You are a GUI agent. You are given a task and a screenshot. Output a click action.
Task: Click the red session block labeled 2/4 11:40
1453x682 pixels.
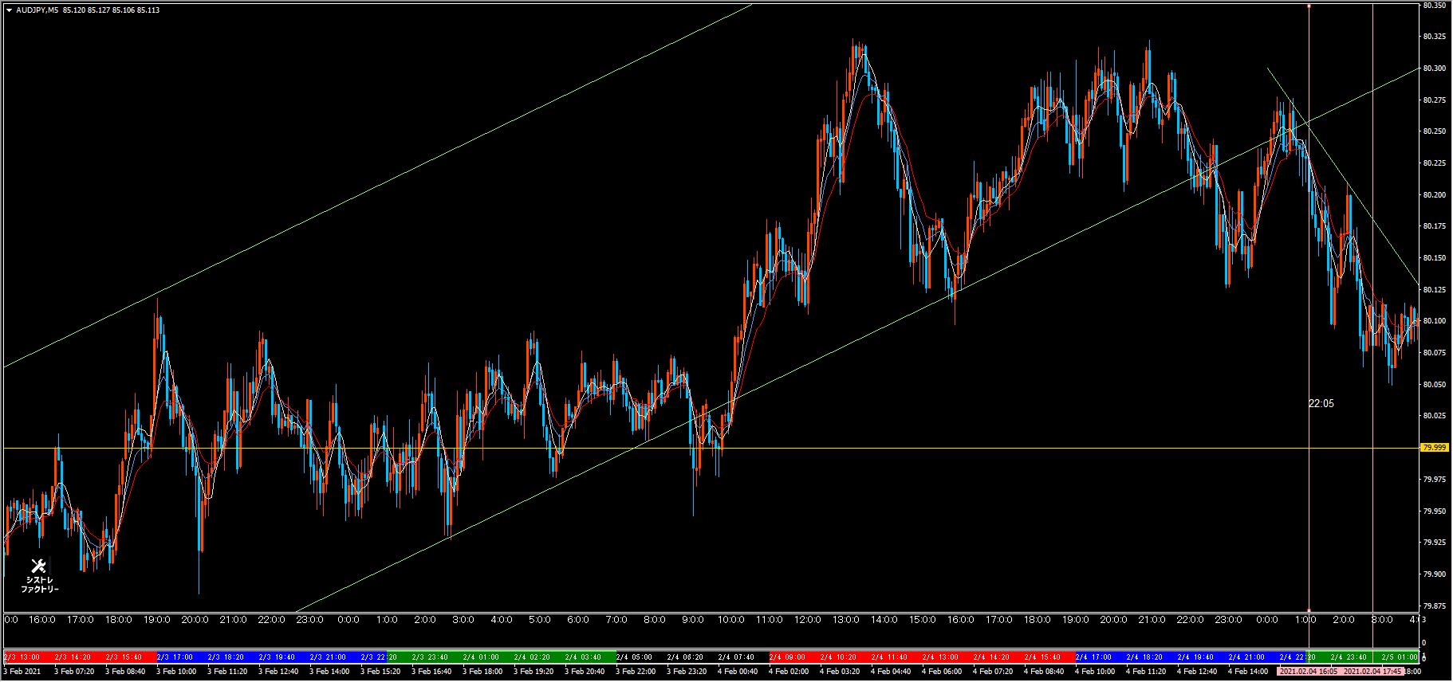888,657
